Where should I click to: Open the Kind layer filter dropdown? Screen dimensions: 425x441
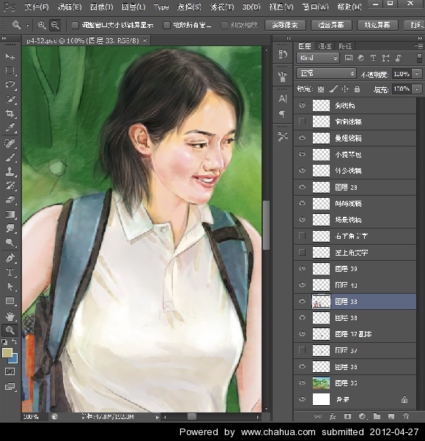pyautogui.click(x=318, y=58)
